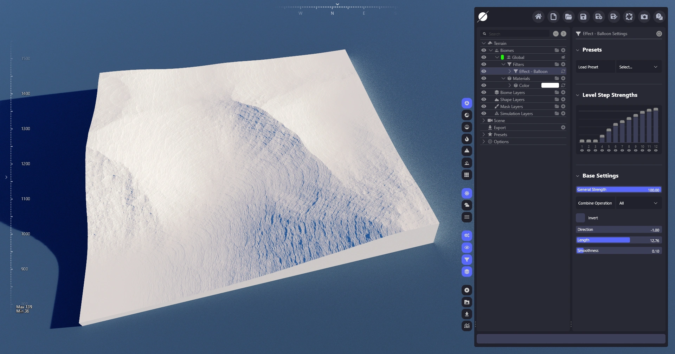Add a new filter with the Filters plus button
675x354 pixels.
tap(563, 64)
